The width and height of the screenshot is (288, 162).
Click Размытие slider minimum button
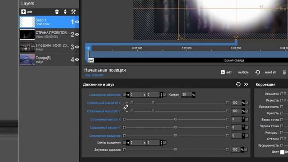(x=282, y=94)
